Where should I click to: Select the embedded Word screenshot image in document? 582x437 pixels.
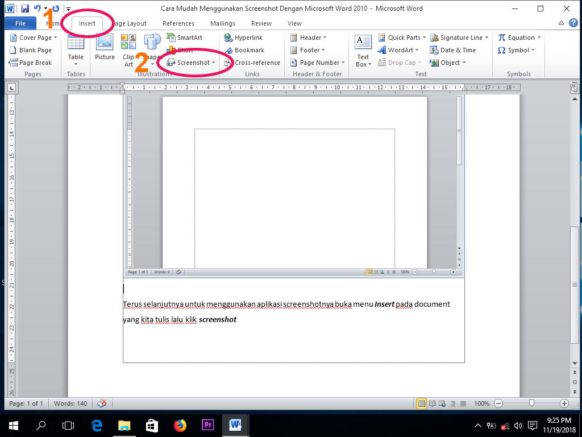(x=294, y=185)
